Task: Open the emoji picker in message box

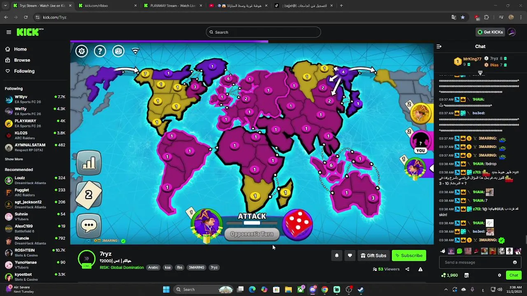Action: tap(515, 262)
